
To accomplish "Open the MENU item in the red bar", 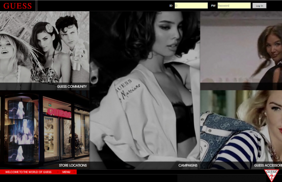I will coord(66,172).
